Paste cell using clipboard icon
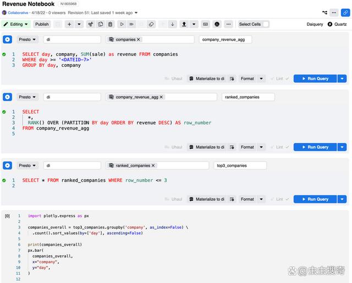The width and height of the screenshot is (352, 283). 110,24
